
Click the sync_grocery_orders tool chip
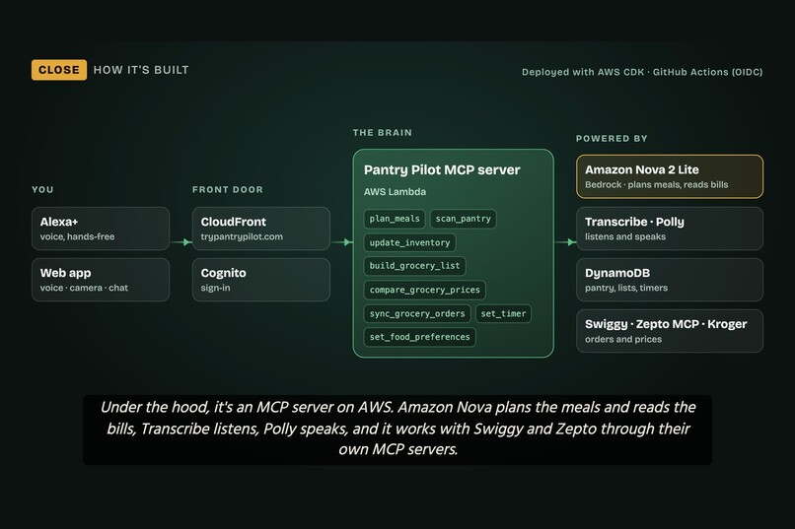click(x=417, y=314)
